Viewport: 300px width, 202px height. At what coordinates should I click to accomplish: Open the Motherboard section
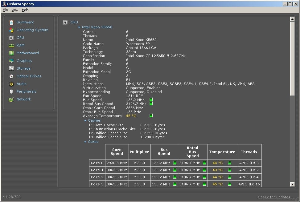pos(27,53)
